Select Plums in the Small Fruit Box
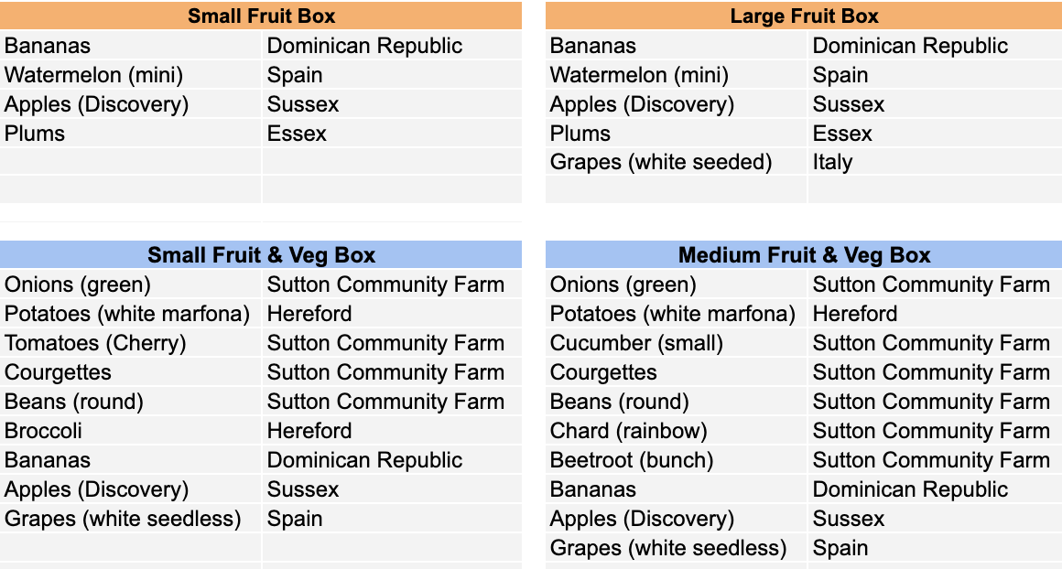Viewport: 1062px width, 569px height. point(131,134)
